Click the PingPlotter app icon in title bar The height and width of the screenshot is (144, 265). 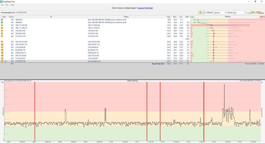click(x=2, y=2)
